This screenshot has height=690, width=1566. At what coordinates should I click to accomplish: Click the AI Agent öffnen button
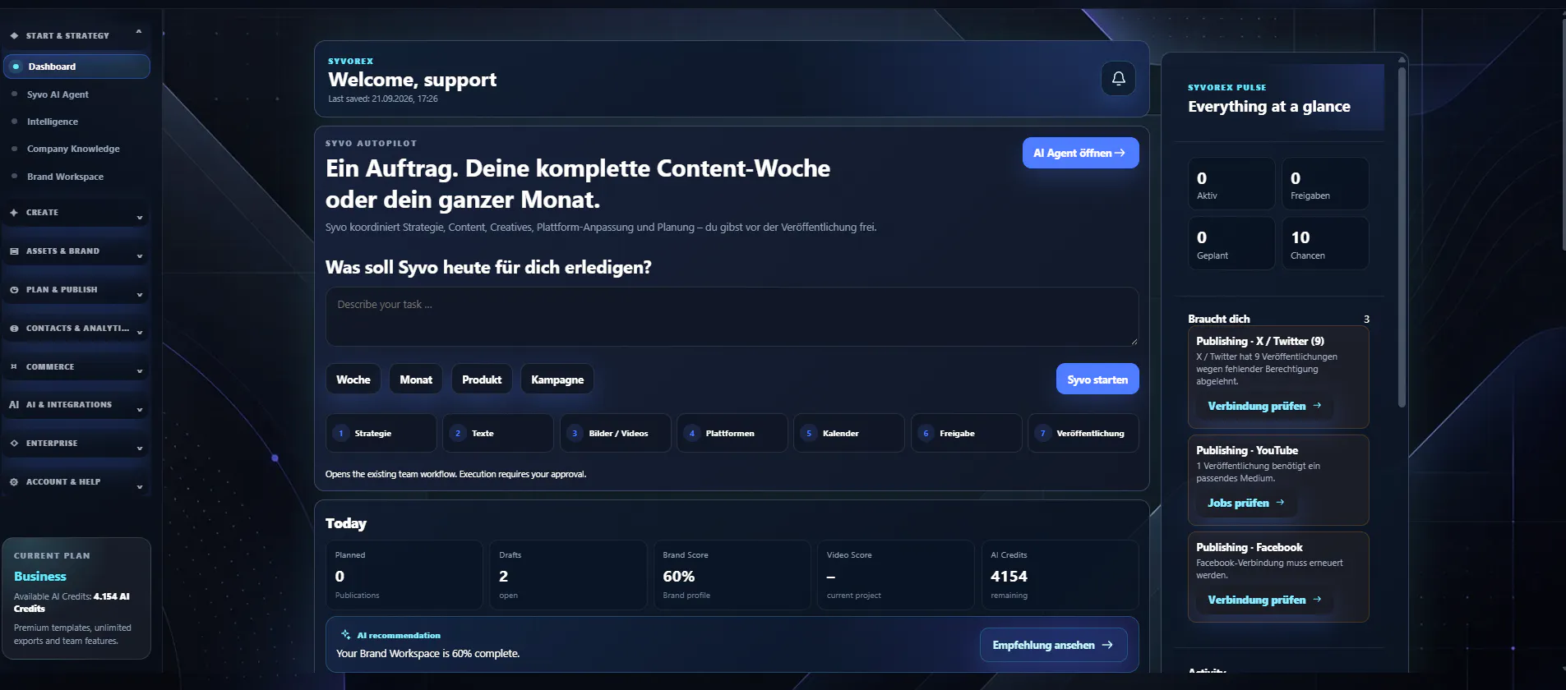(x=1080, y=153)
